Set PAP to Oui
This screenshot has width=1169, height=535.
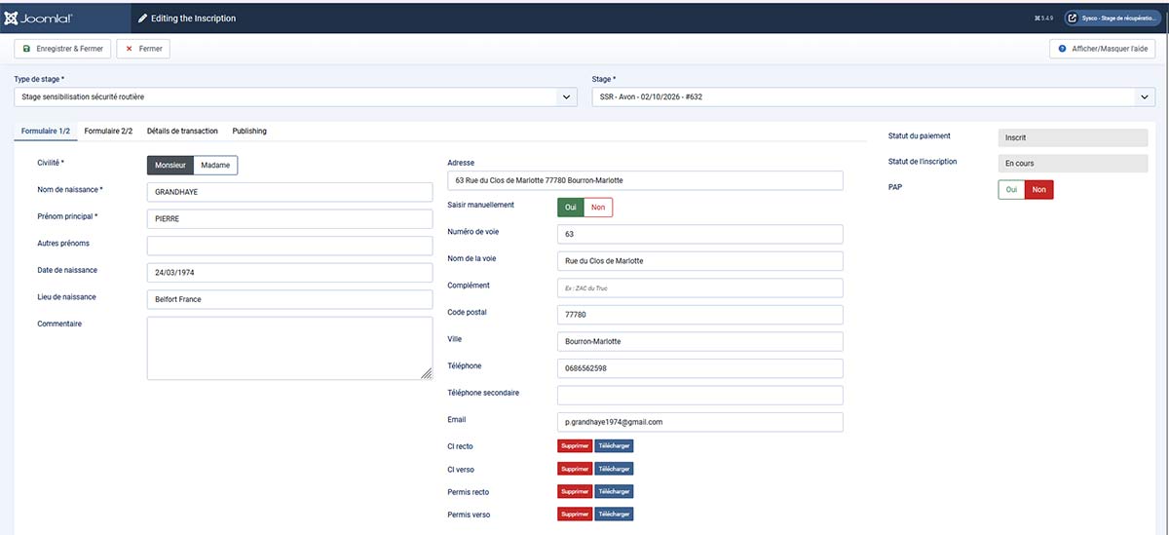coord(1011,190)
